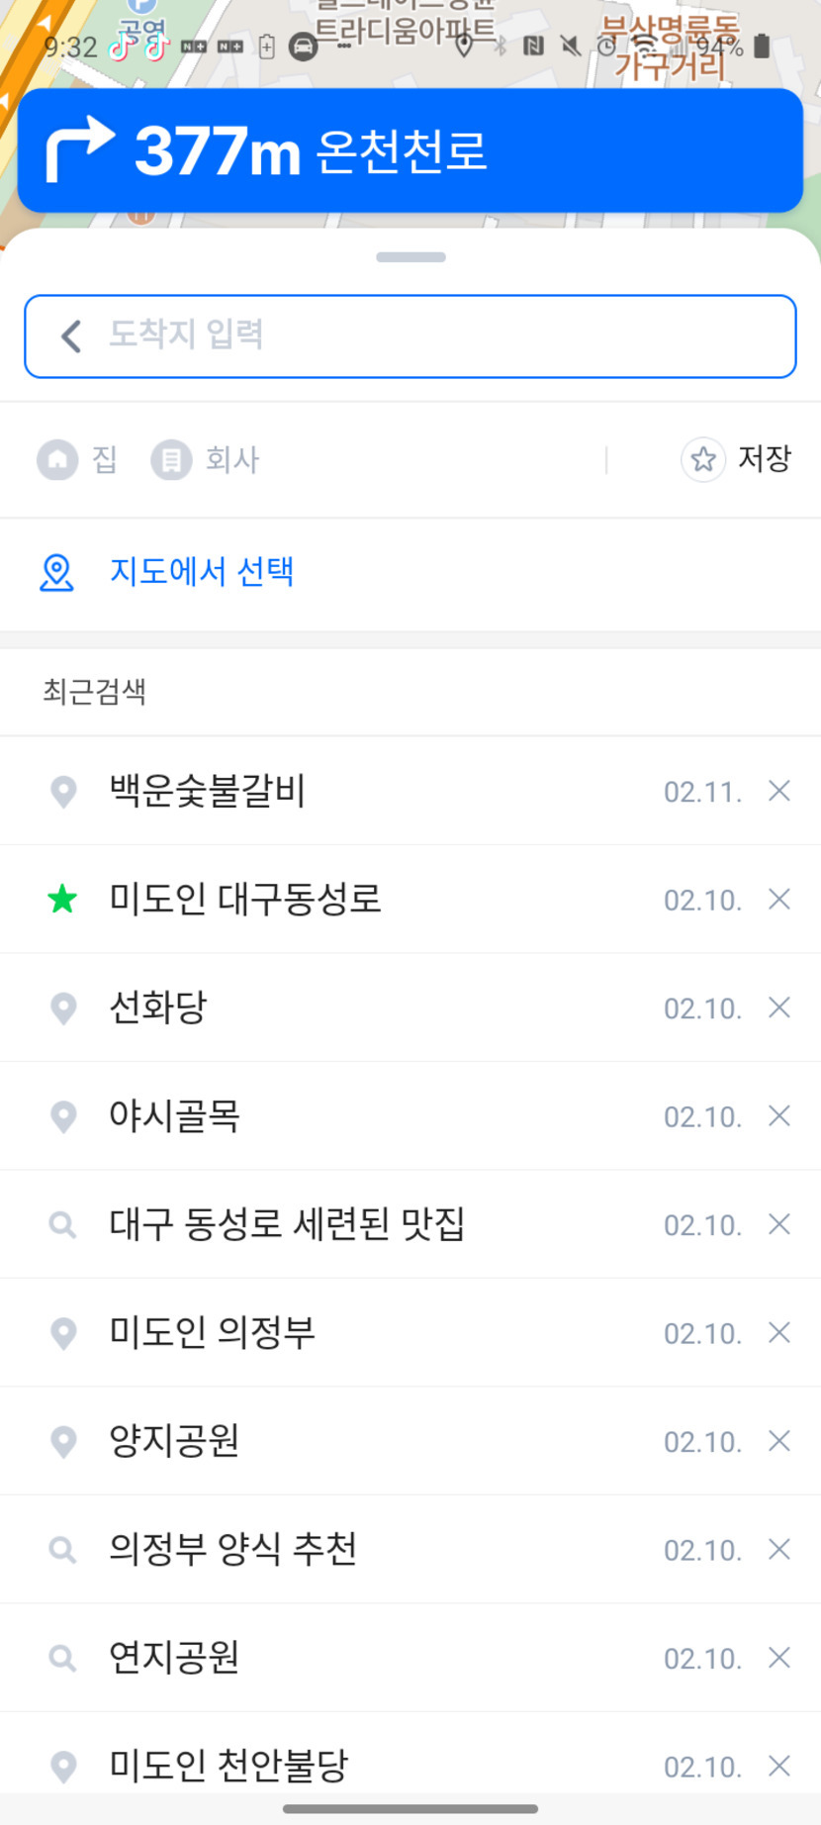Image resolution: width=821 pixels, height=1825 pixels.
Task: Remove 백운숯불갈비 from recent searches
Action: click(x=779, y=791)
